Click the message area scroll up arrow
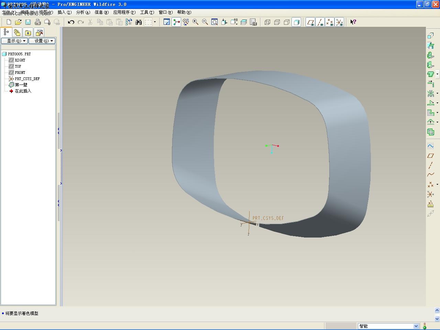Image resolution: width=440 pixels, height=330 pixels. pyautogui.click(x=437, y=310)
